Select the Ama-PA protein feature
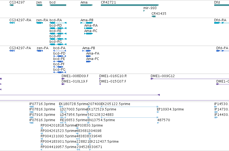The width and height of the screenshot is (229, 151). 89,56
